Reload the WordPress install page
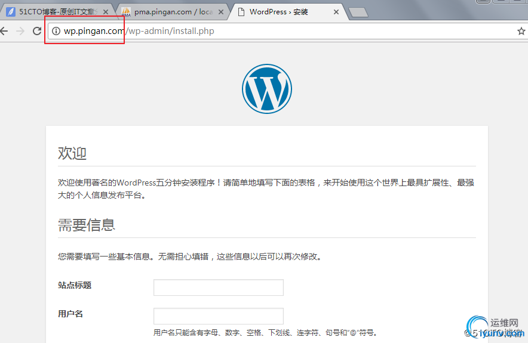Screen dimensions: 528x343 (37, 31)
